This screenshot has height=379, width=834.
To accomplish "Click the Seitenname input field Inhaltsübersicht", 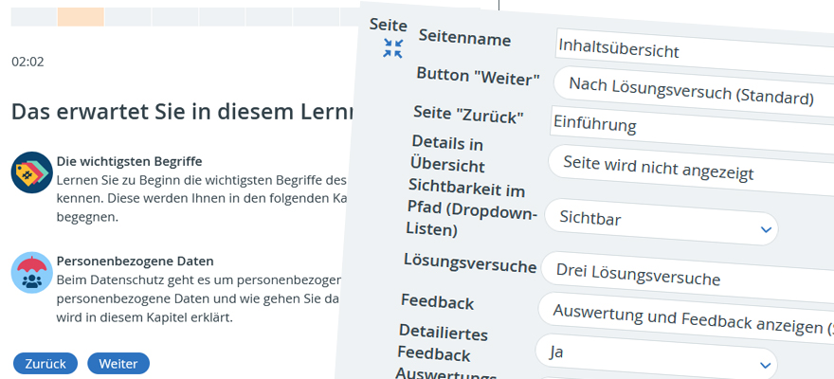I will pos(694,51).
